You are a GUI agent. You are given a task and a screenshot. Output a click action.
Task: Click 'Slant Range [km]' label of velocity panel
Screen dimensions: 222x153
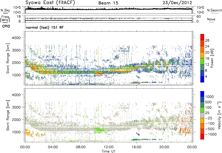pos(8,115)
